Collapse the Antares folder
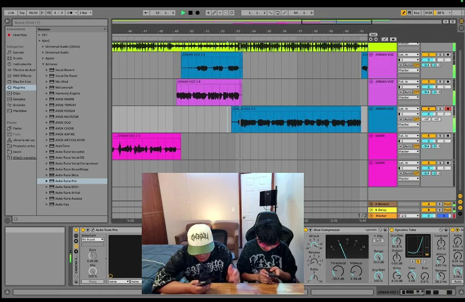 tap(43, 64)
